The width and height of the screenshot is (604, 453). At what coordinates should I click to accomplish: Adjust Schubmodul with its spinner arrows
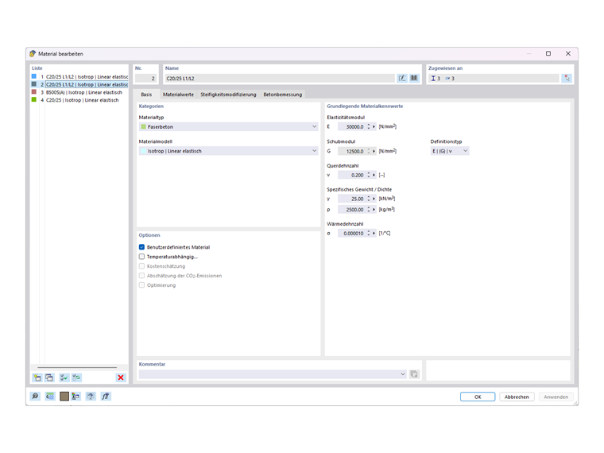click(369, 151)
